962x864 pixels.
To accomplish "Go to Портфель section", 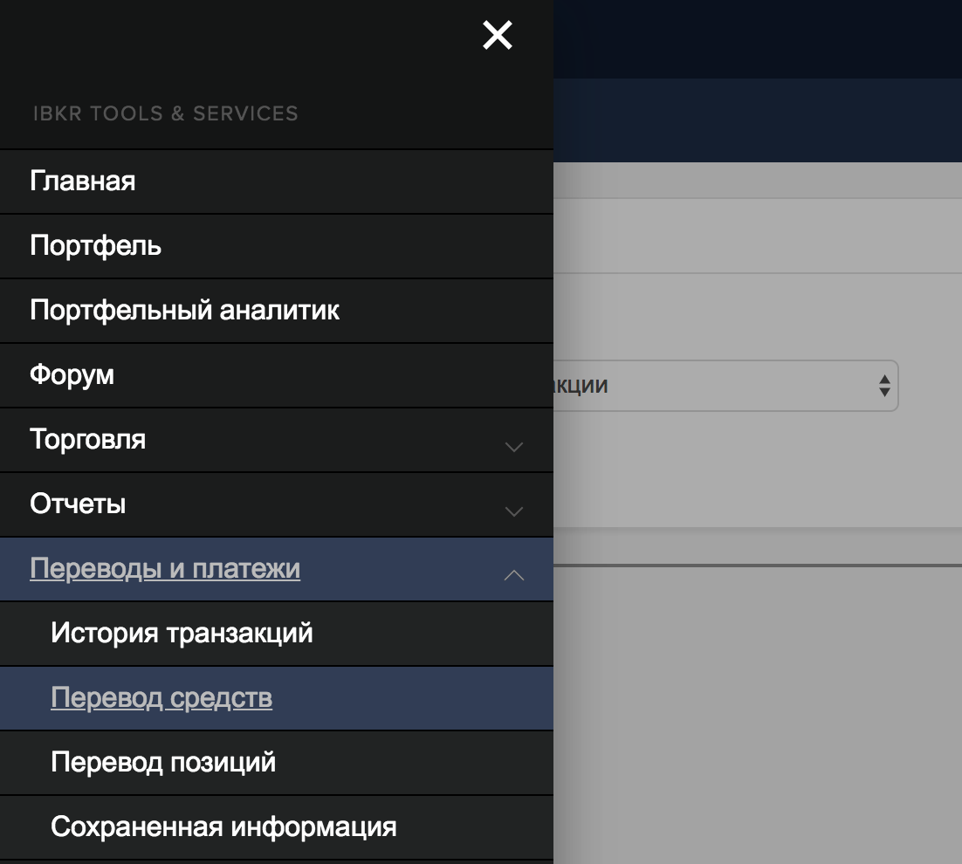I will [96, 246].
